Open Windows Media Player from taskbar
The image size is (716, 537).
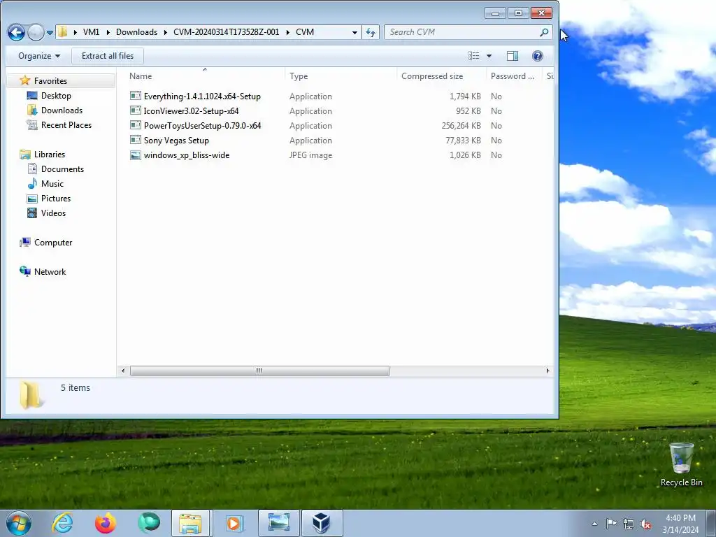[x=234, y=523]
